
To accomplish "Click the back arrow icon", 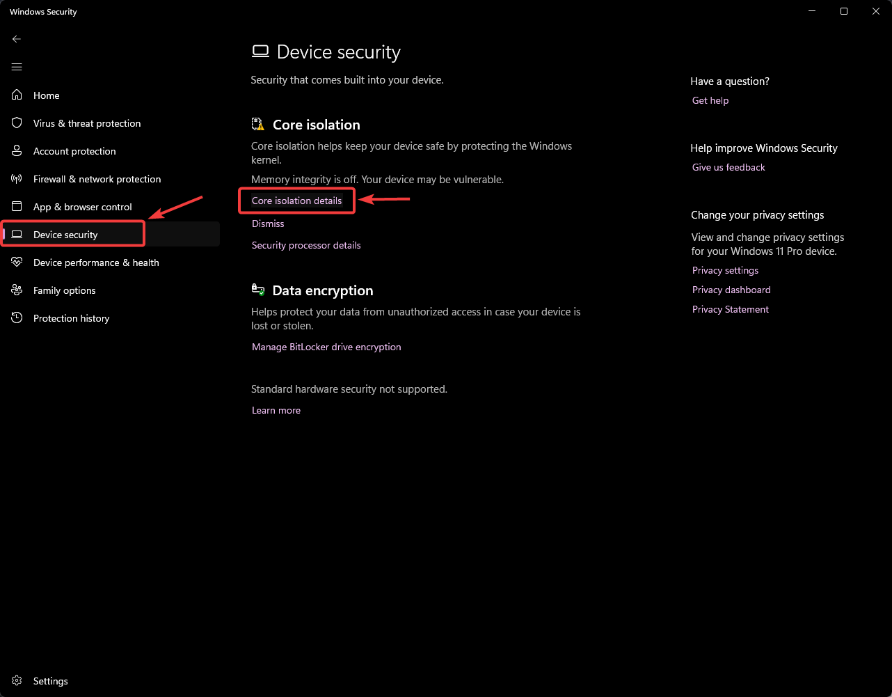I will coord(17,39).
